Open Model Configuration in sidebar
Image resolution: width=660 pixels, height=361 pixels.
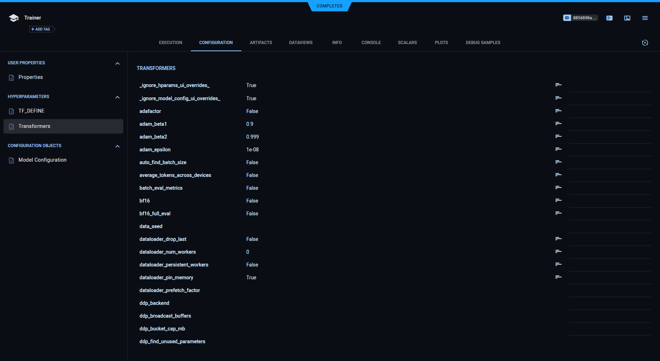point(42,160)
